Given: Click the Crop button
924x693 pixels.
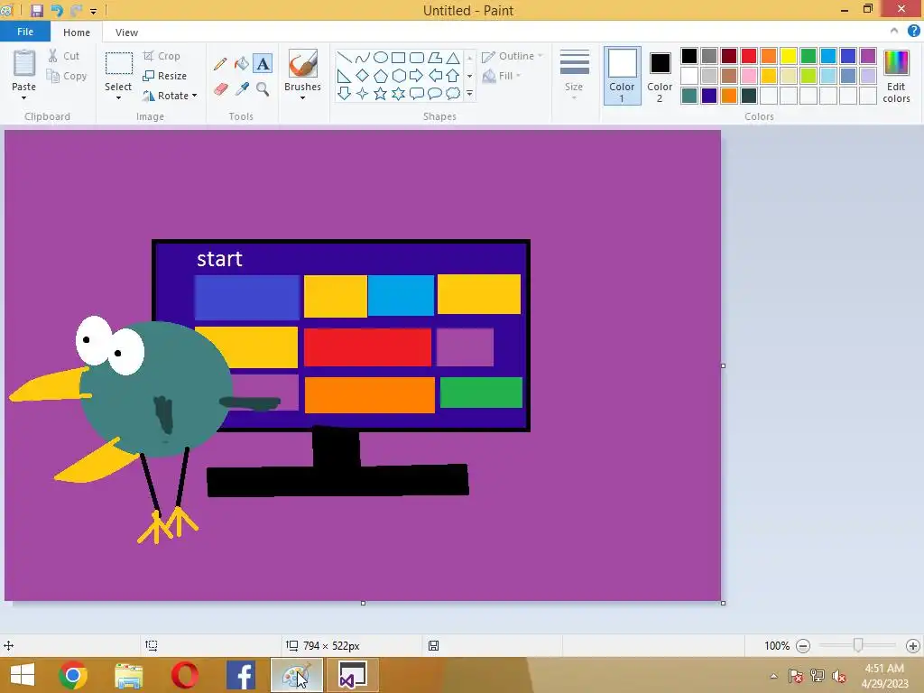Looking at the screenshot, I should point(162,56).
